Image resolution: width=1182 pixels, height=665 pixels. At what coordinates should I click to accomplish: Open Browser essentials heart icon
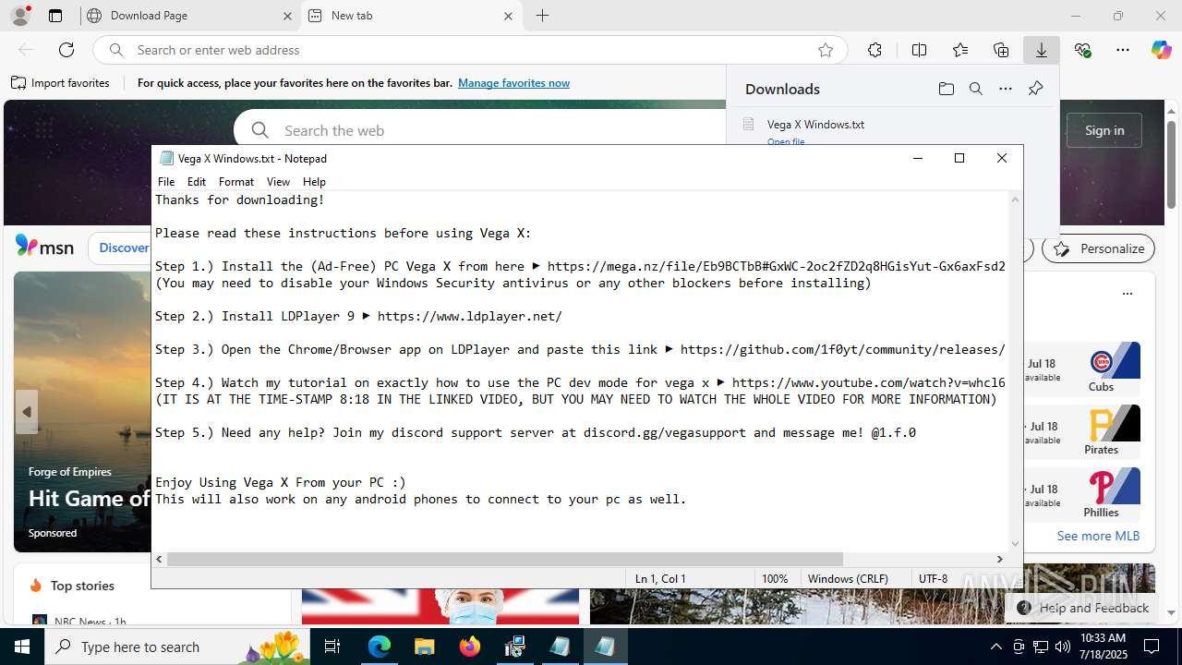[1082, 50]
